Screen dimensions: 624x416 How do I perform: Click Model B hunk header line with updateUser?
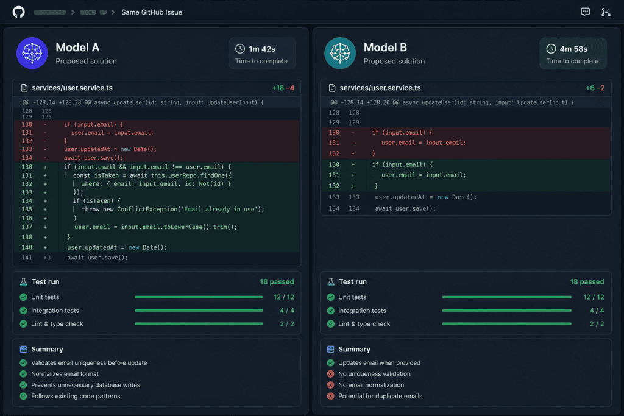pyautogui.click(x=466, y=102)
